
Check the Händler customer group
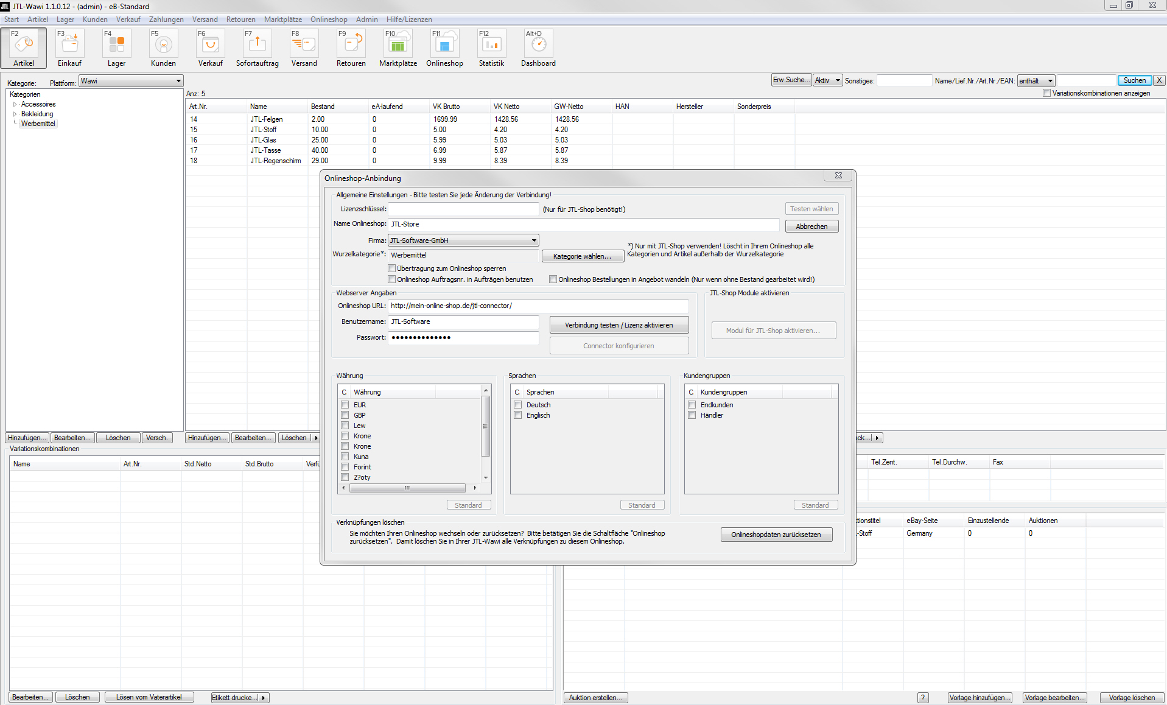(692, 415)
